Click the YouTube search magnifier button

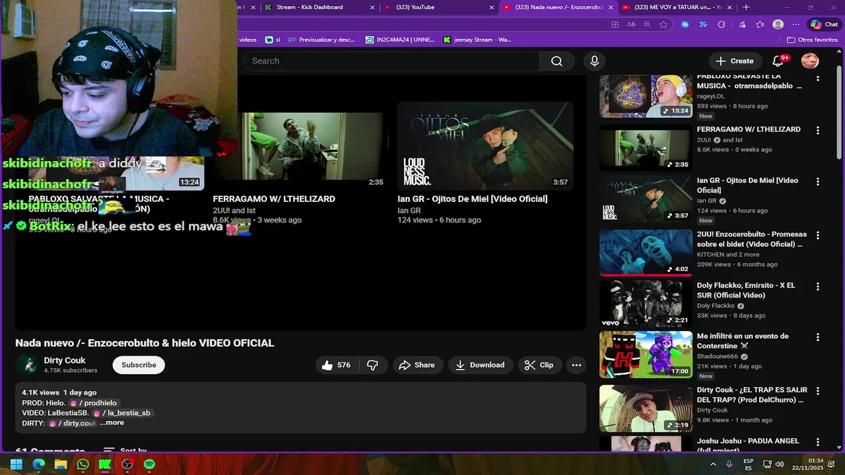point(557,61)
